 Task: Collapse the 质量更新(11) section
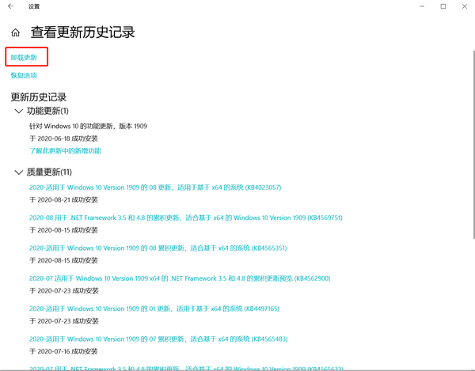(x=18, y=172)
